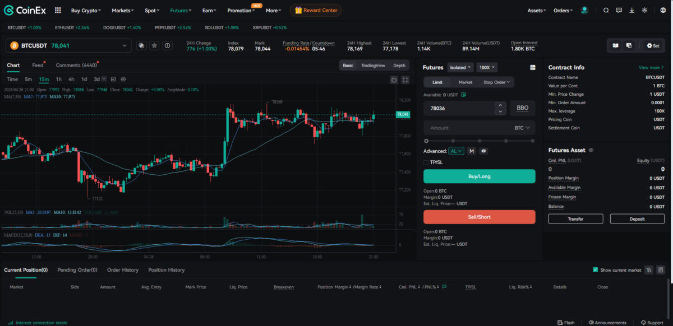Screen dimensions: 673x326
Task: Switch chart mode to Depth
Action: [399, 66]
